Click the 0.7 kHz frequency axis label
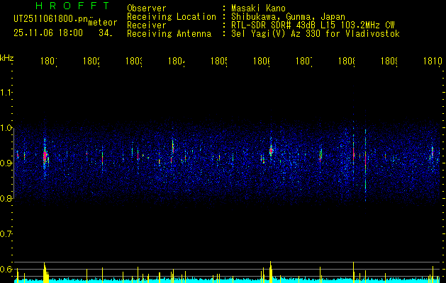The width and height of the screenshot is (446, 283). pyautogui.click(x=6, y=234)
